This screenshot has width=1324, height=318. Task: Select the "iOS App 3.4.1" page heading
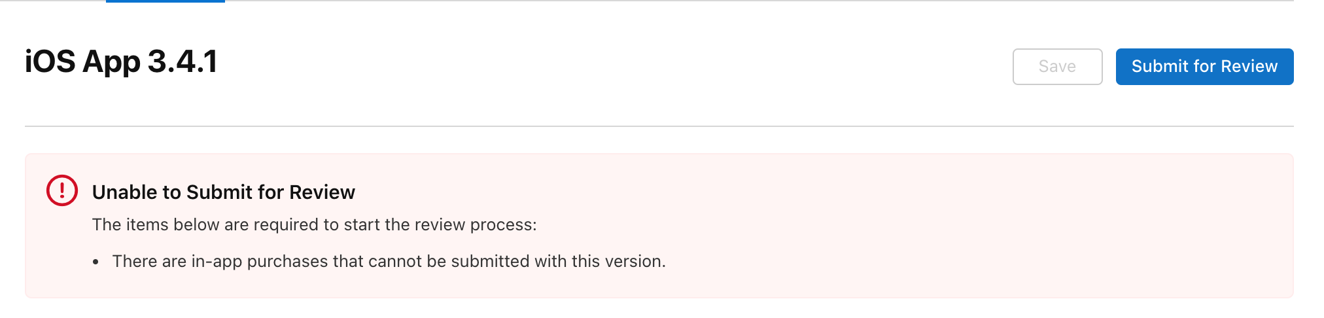(121, 62)
